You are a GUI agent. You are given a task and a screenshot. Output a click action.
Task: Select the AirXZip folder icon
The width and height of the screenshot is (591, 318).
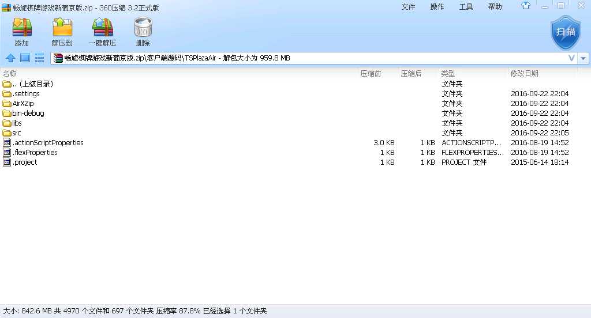[7, 104]
